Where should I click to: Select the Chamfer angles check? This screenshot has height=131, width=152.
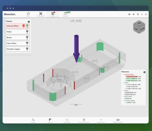18,49
